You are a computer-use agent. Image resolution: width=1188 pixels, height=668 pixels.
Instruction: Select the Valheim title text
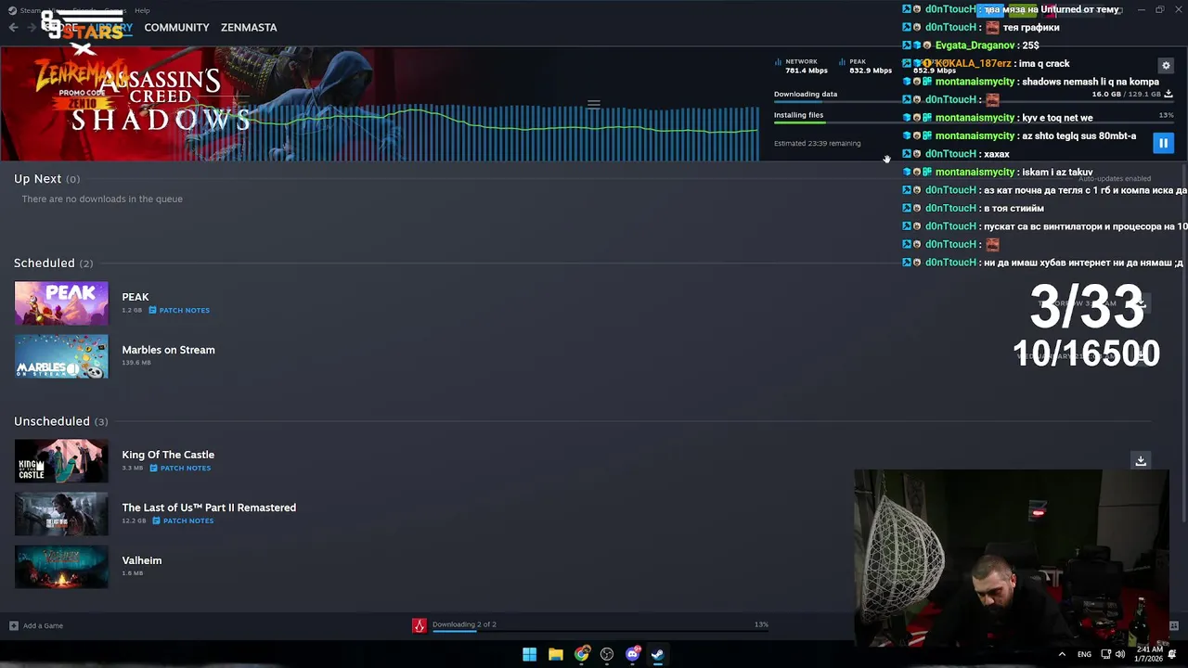point(142,560)
